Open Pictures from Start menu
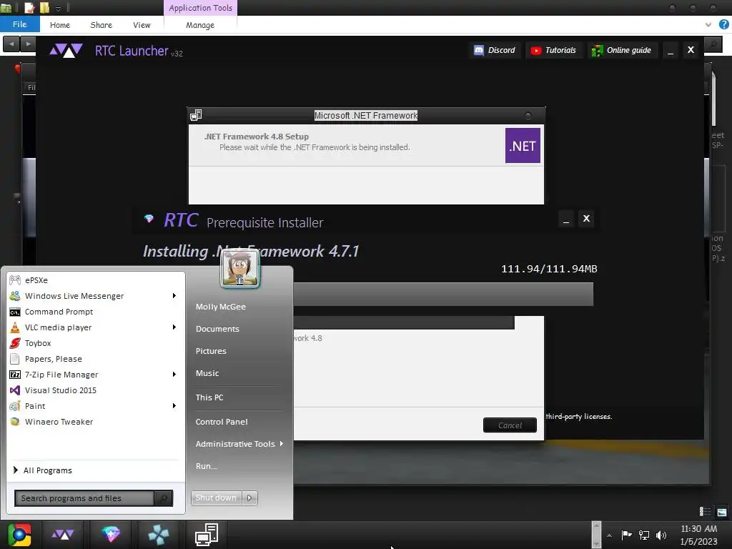Viewport: 732px width, 549px height. (x=211, y=351)
